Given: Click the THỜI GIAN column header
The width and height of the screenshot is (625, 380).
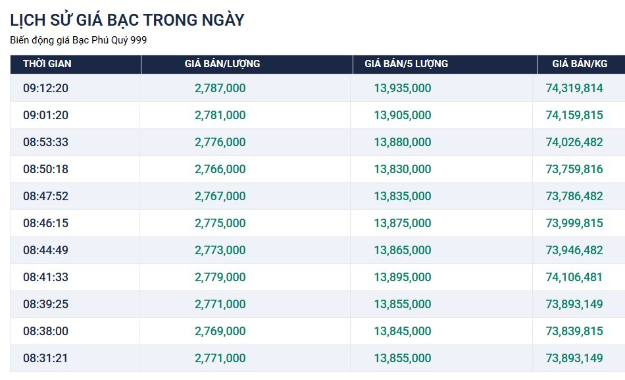Looking at the screenshot, I should click(47, 64).
